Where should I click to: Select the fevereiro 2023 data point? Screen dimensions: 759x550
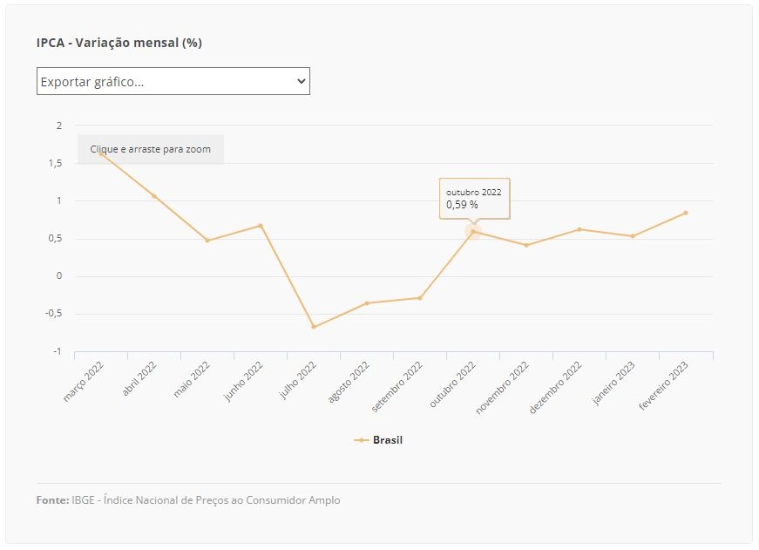pyautogui.click(x=686, y=213)
